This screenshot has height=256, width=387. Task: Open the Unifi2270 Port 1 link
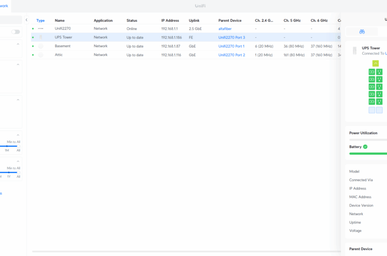231,46
